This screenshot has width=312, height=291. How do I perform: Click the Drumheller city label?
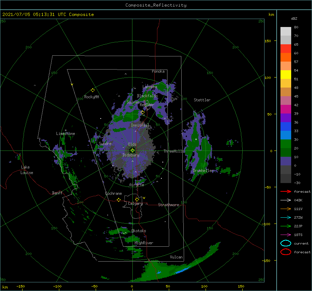click(203, 171)
